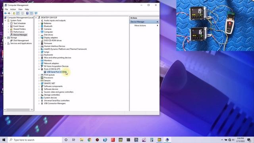Click the Computer category icon
Viewport: 254px width, 143px height.
[42, 32]
